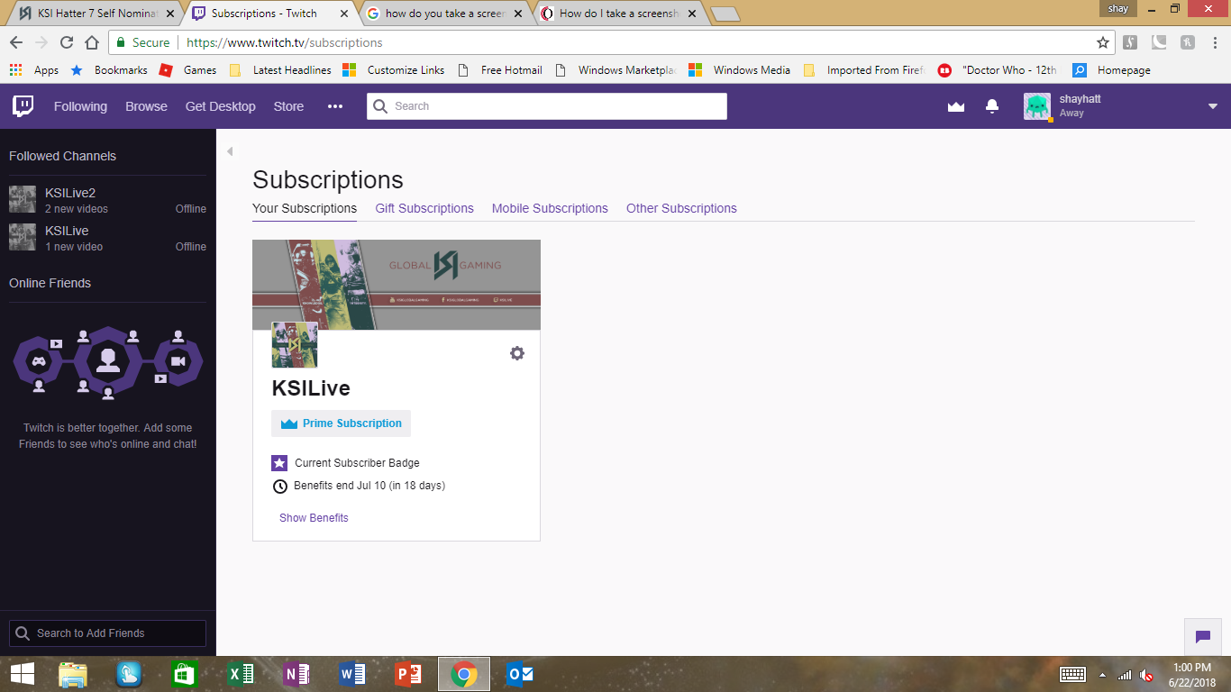Reload the page with refresh icon
Viewport: 1231px width, 692px height.
67,42
